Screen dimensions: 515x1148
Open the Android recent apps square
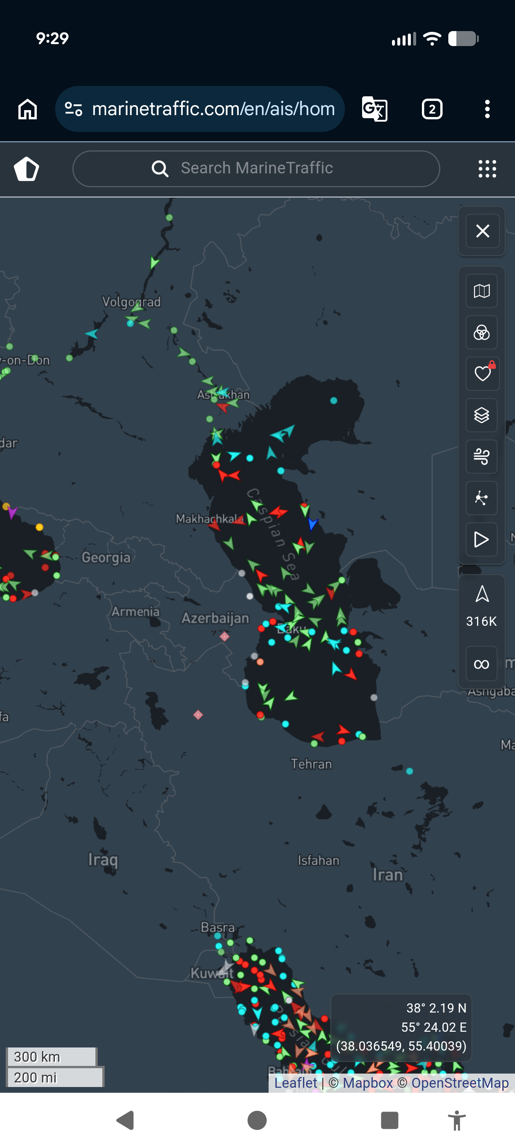coord(389,1120)
